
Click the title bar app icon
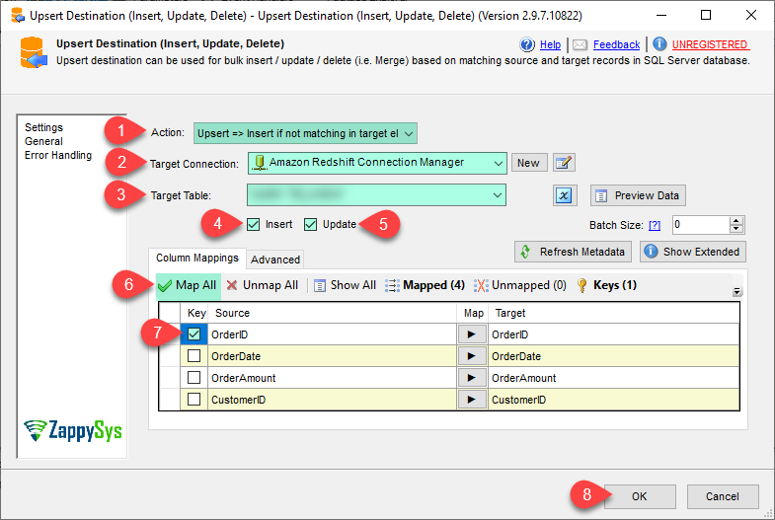point(18,16)
